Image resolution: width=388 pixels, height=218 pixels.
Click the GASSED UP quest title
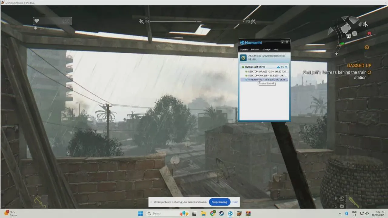click(359, 66)
